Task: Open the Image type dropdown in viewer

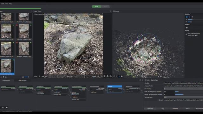Action: coord(95,76)
